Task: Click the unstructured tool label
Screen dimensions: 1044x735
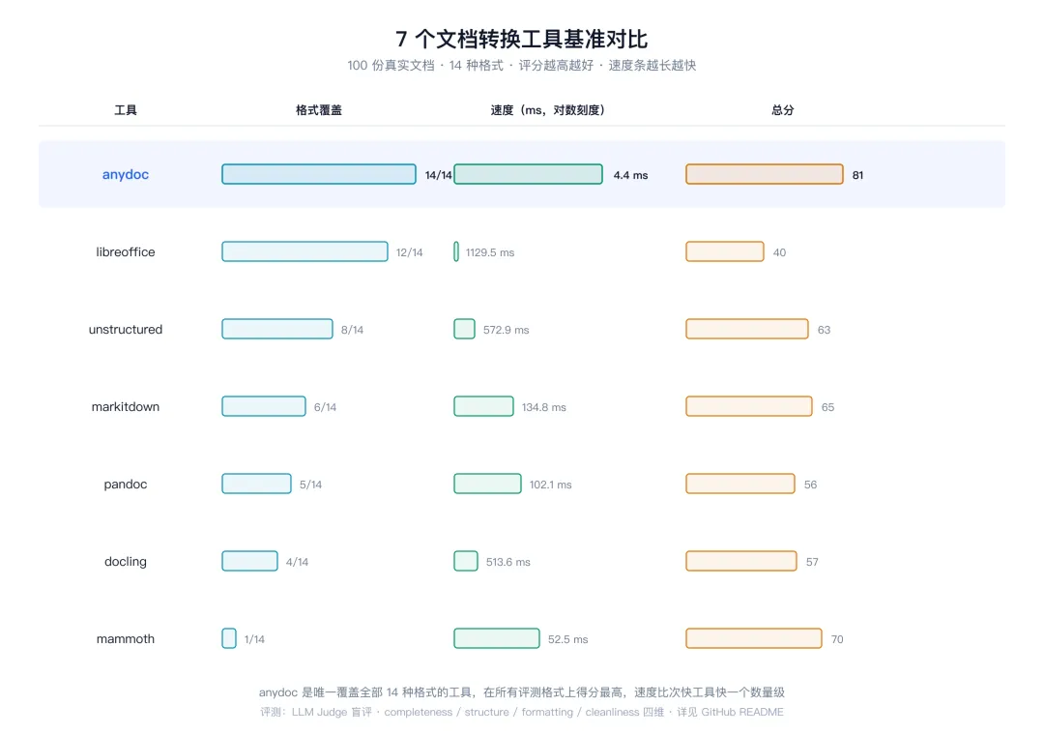Action: click(x=125, y=329)
